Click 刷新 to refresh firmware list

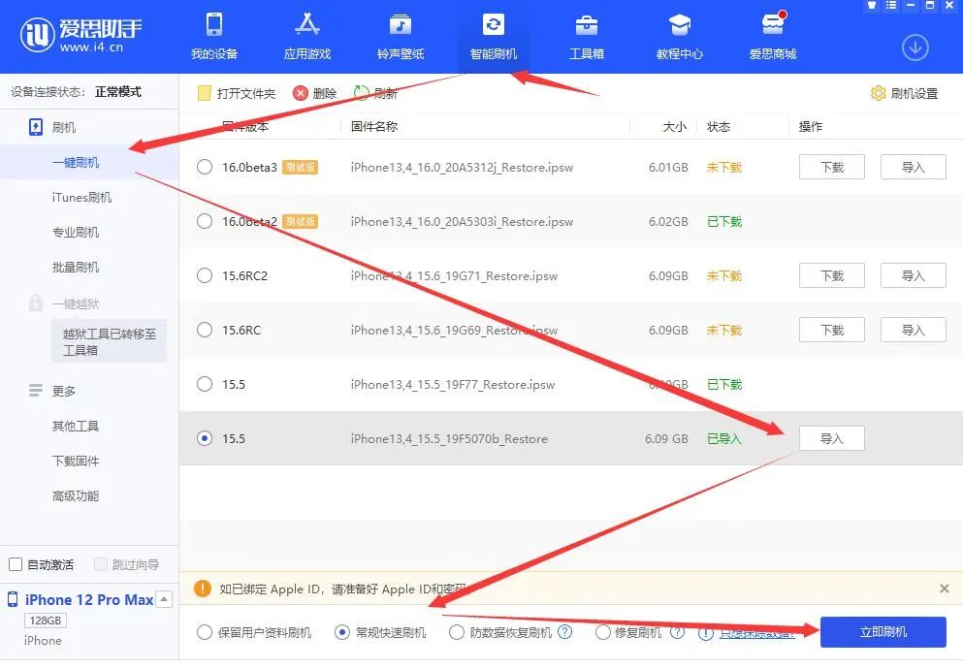[376, 93]
